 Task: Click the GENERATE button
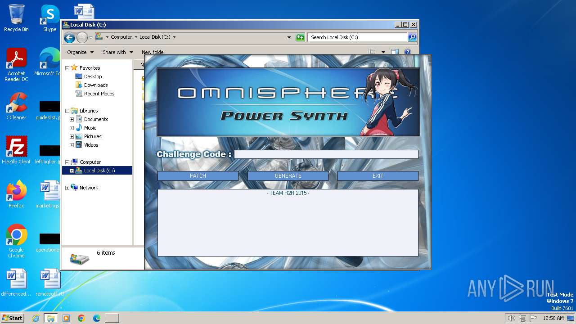[x=288, y=176]
